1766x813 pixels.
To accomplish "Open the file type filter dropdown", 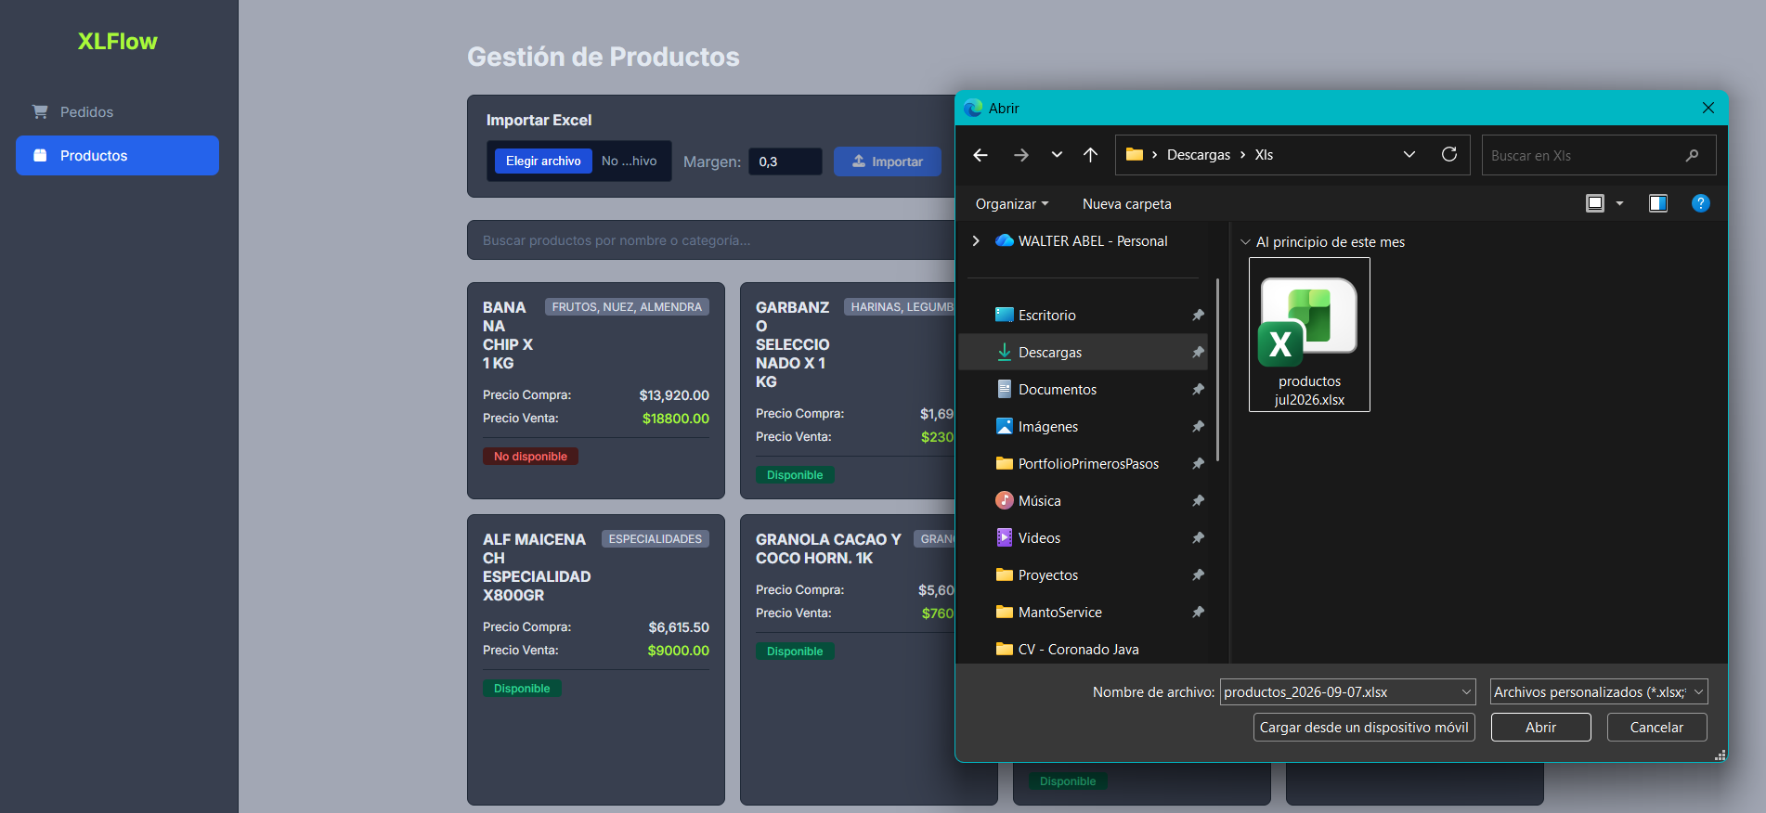I will (1599, 692).
